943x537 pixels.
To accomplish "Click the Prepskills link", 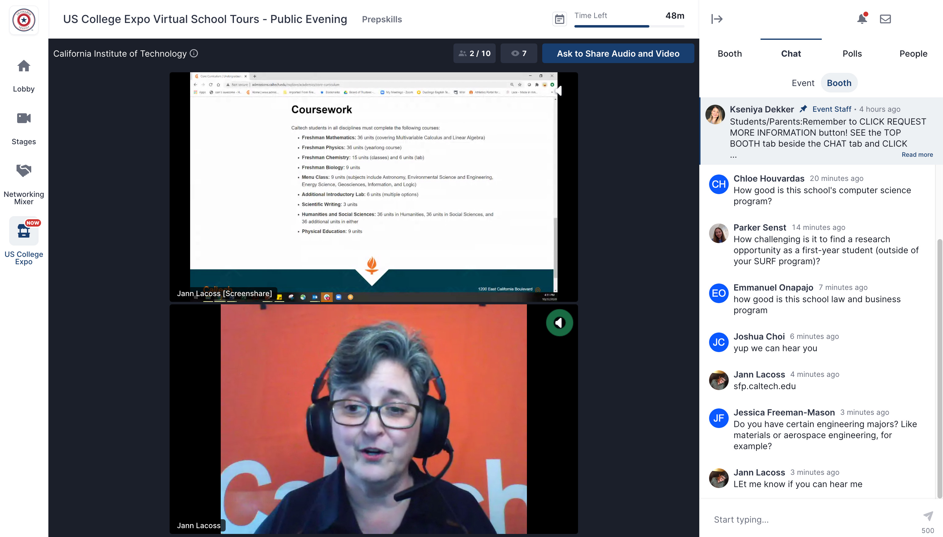I will pyautogui.click(x=382, y=20).
